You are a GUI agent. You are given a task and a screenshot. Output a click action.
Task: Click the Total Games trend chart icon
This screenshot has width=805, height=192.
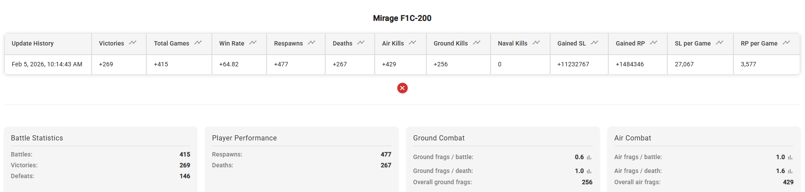pyautogui.click(x=198, y=42)
